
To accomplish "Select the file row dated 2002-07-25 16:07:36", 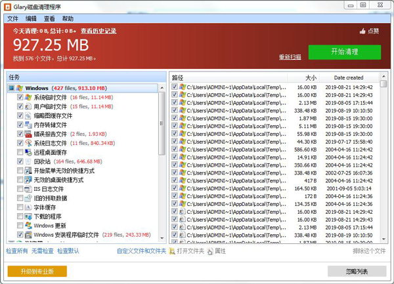I will (x=275, y=172).
